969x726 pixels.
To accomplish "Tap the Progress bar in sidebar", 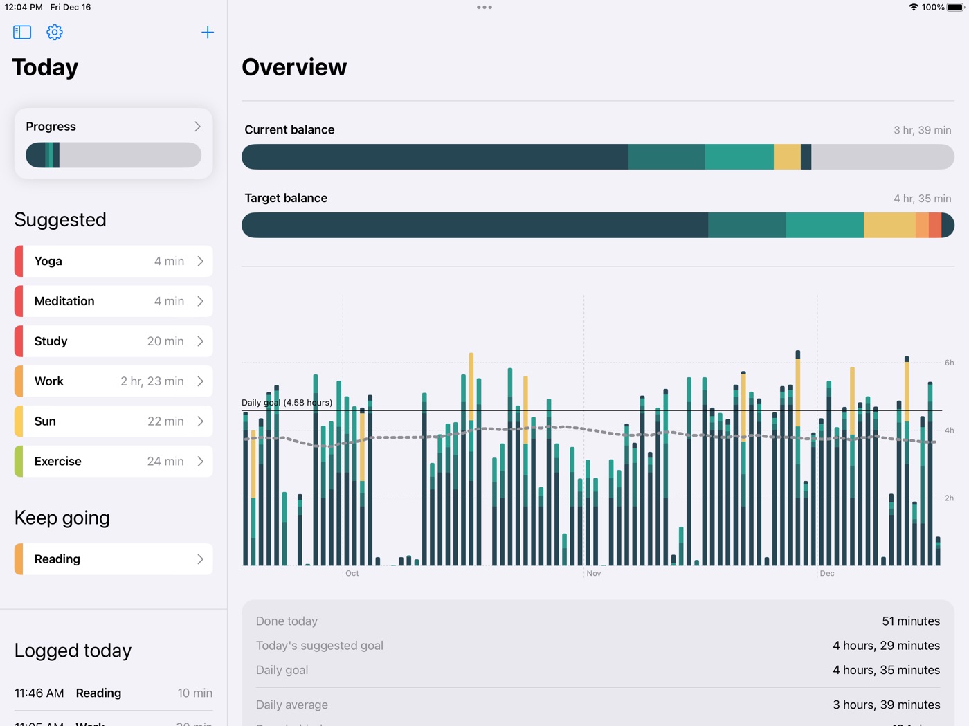I will click(x=114, y=155).
